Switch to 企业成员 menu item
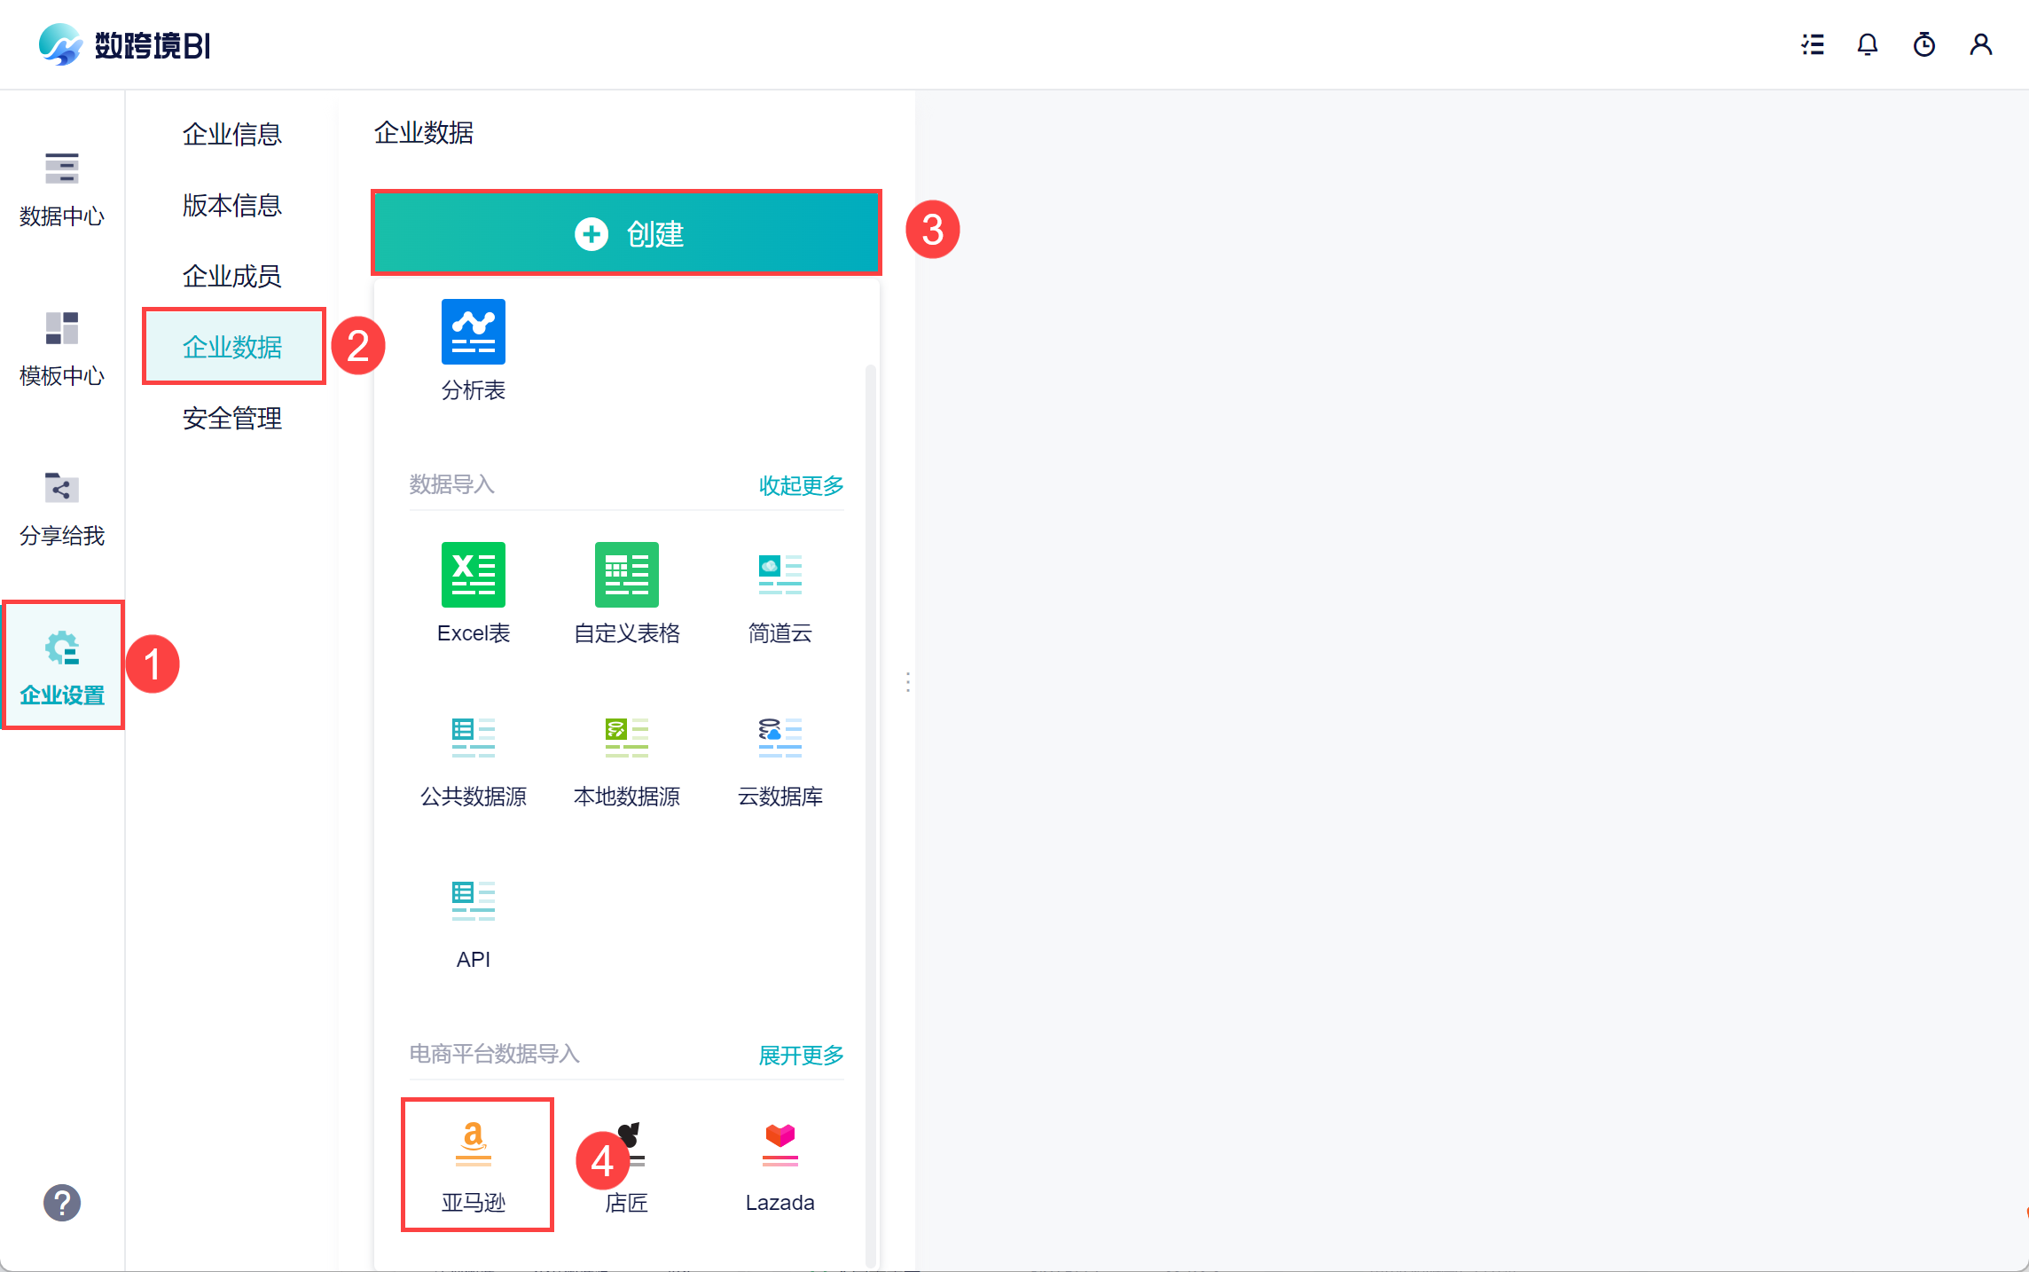The width and height of the screenshot is (2029, 1272). point(231,276)
